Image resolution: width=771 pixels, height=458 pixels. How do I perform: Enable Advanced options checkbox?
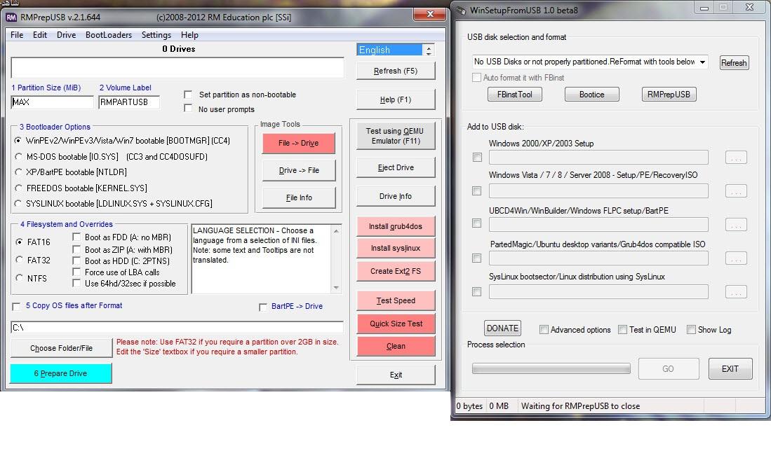[544, 329]
